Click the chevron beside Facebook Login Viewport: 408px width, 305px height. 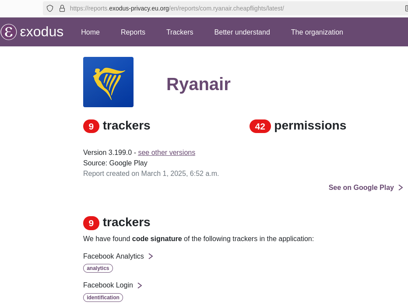[x=140, y=285]
